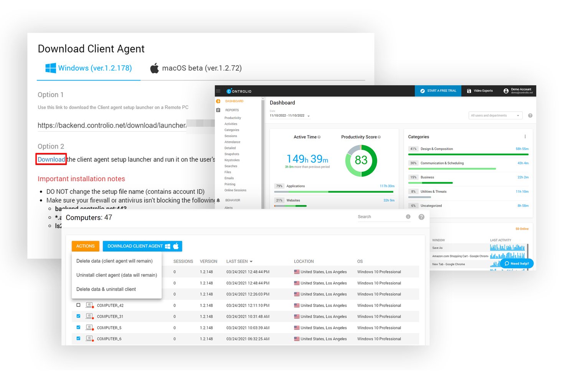Image resolution: width=568 pixels, height=379 pixels.
Task: Select macOS beta (ver.1.2.72) tab
Action: coord(196,68)
